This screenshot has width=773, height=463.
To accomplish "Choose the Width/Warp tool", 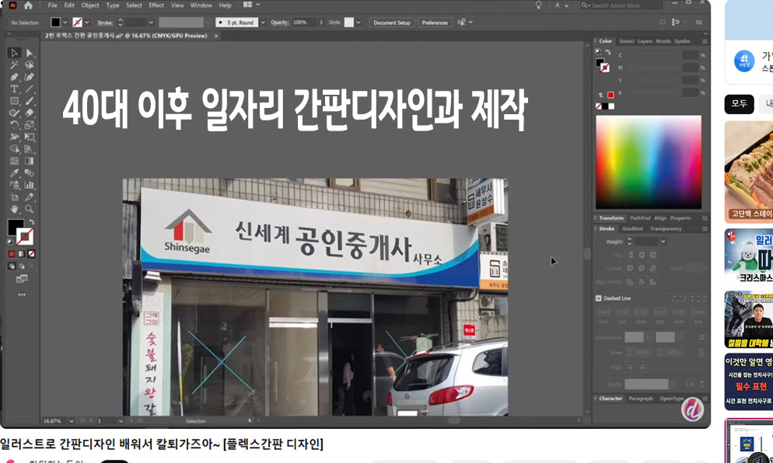I will pyautogui.click(x=14, y=137).
